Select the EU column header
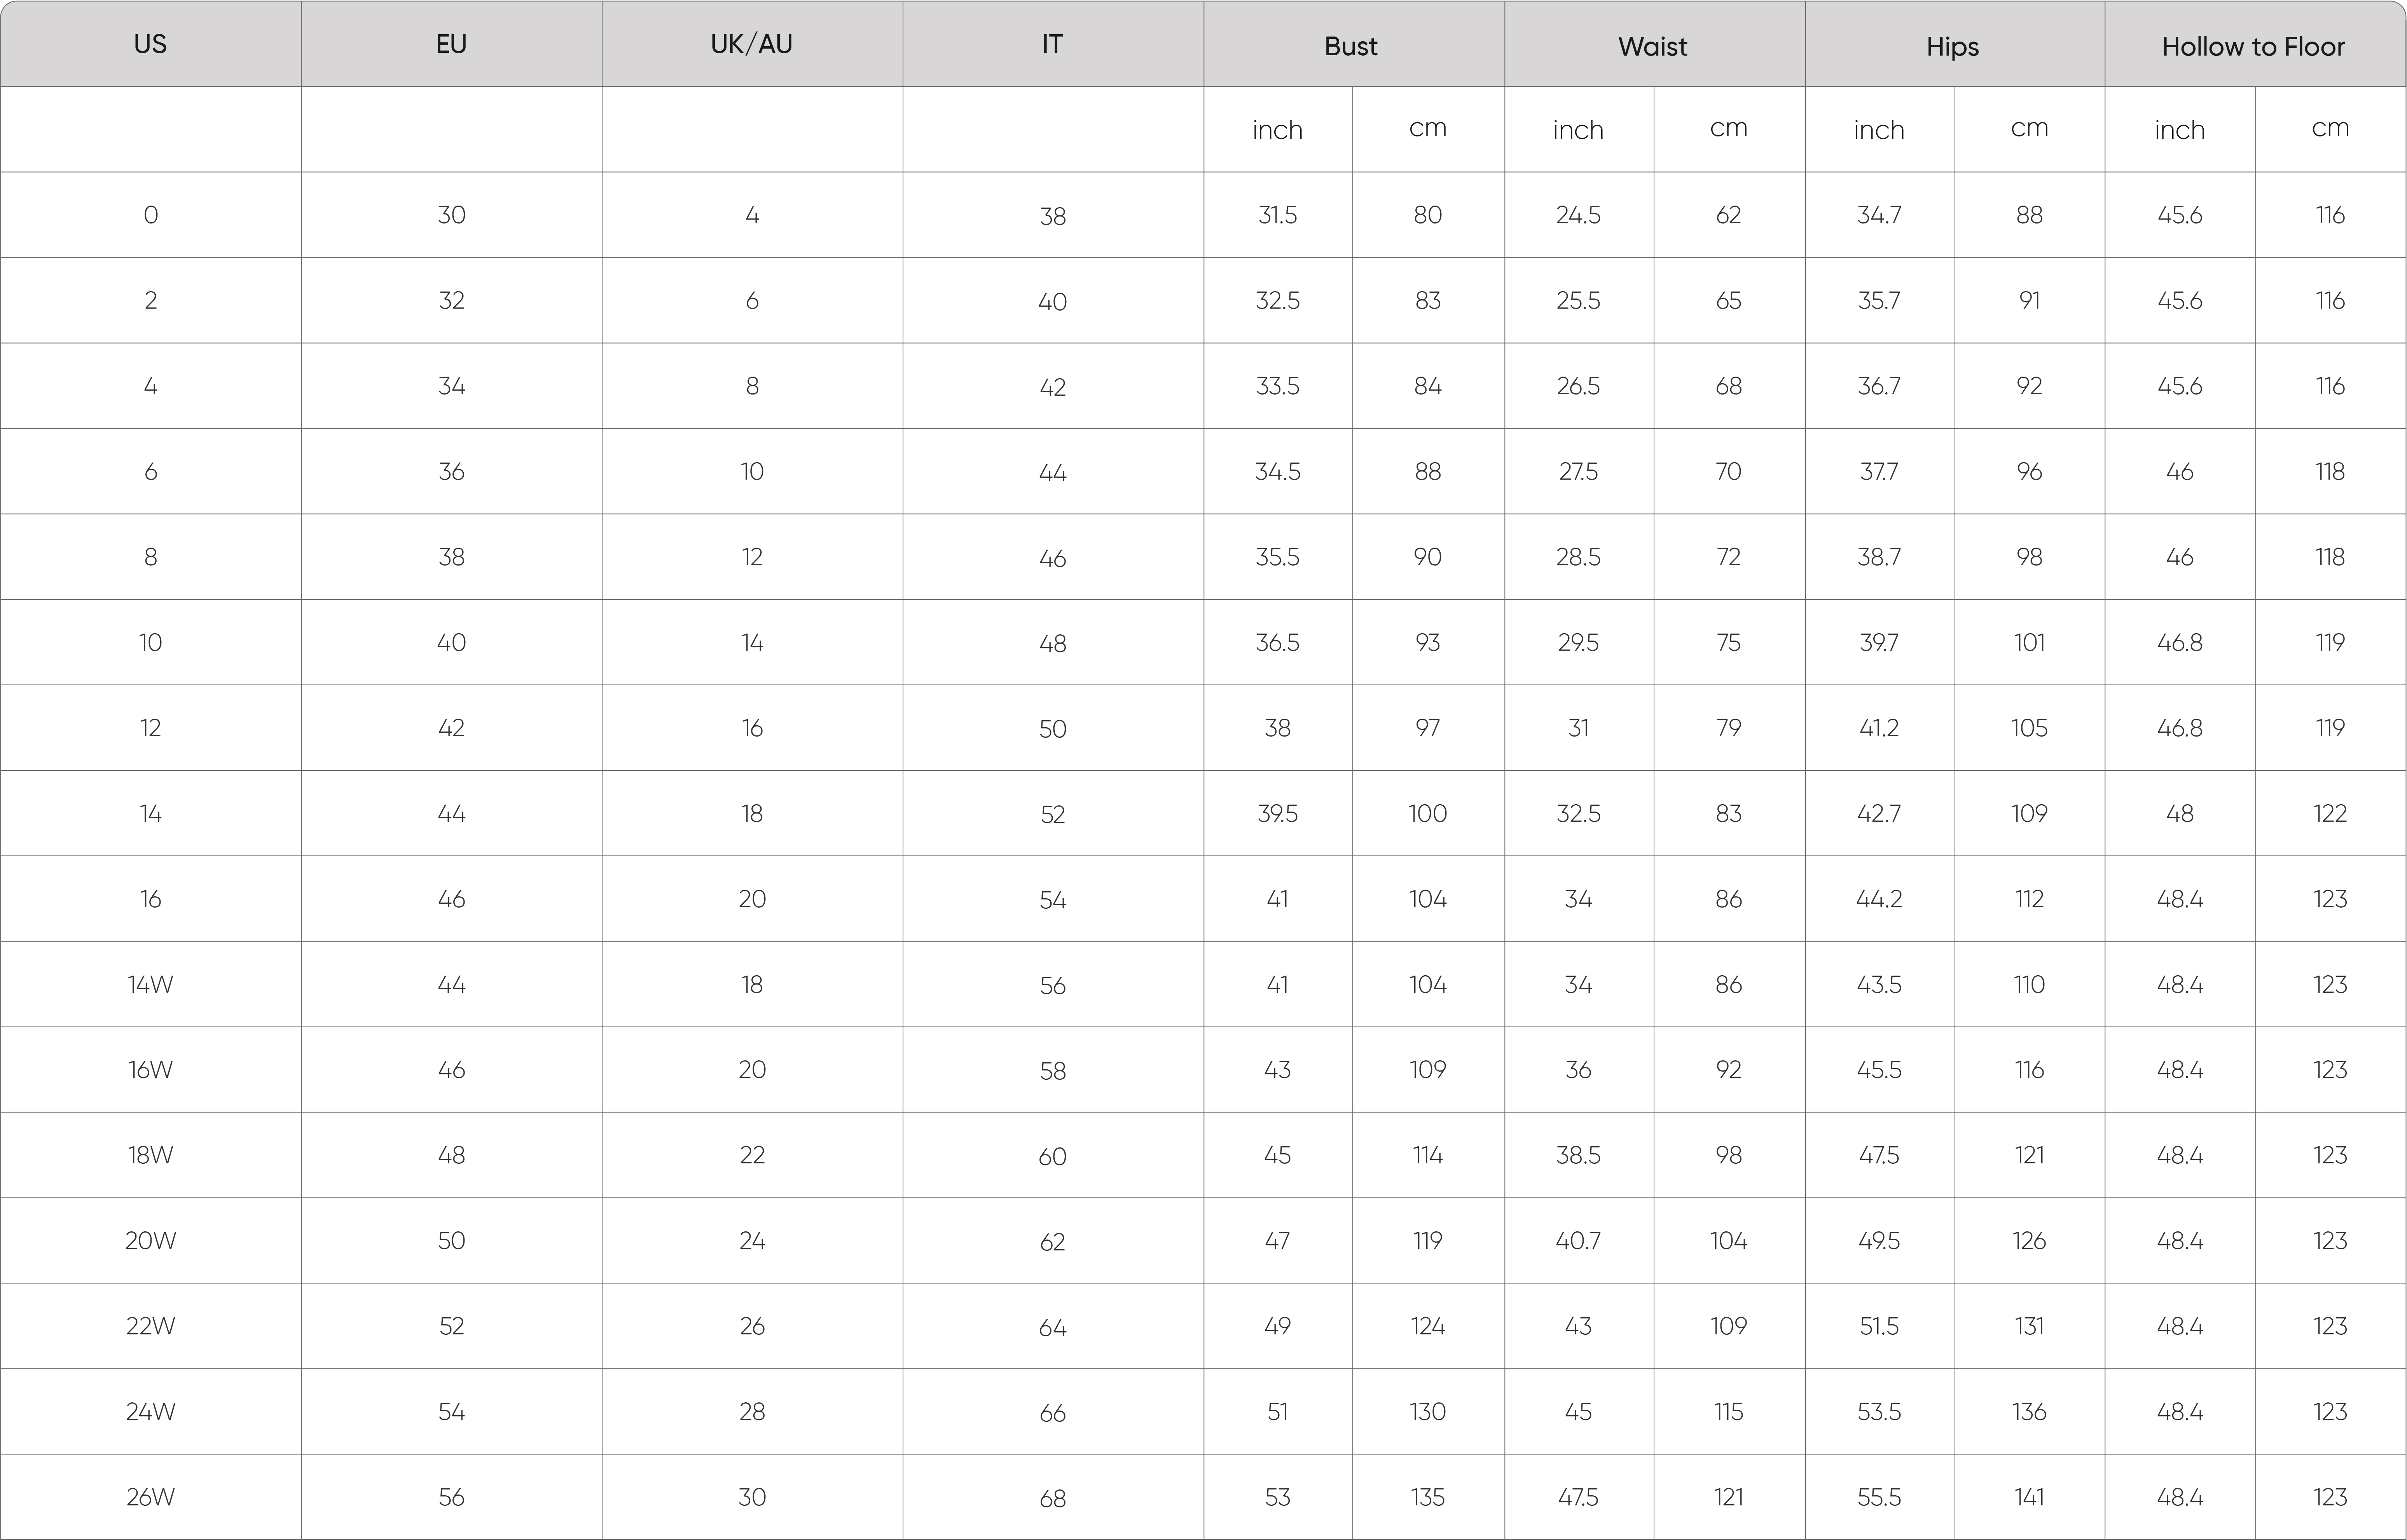This screenshot has width=2407, height=1540. pyautogui.click(x=451, y=44)
